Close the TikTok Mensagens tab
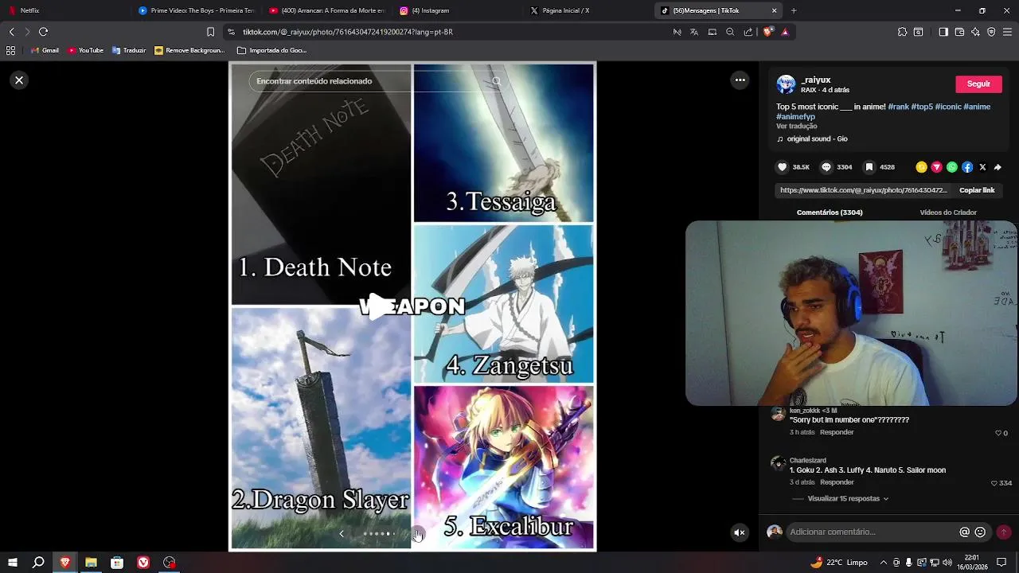The height and width of the screenshot is (573, 1019). [774, 10]
